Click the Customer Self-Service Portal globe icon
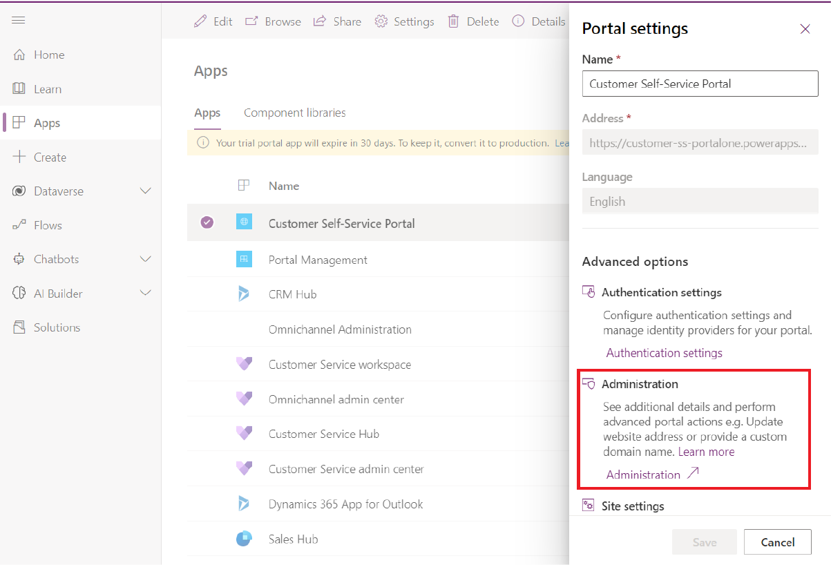This screenshot has width=831, height=565. coord(244,222)
